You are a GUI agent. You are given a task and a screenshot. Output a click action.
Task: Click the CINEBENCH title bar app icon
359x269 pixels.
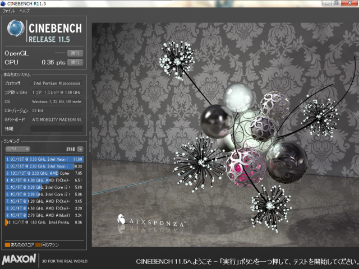3,3
